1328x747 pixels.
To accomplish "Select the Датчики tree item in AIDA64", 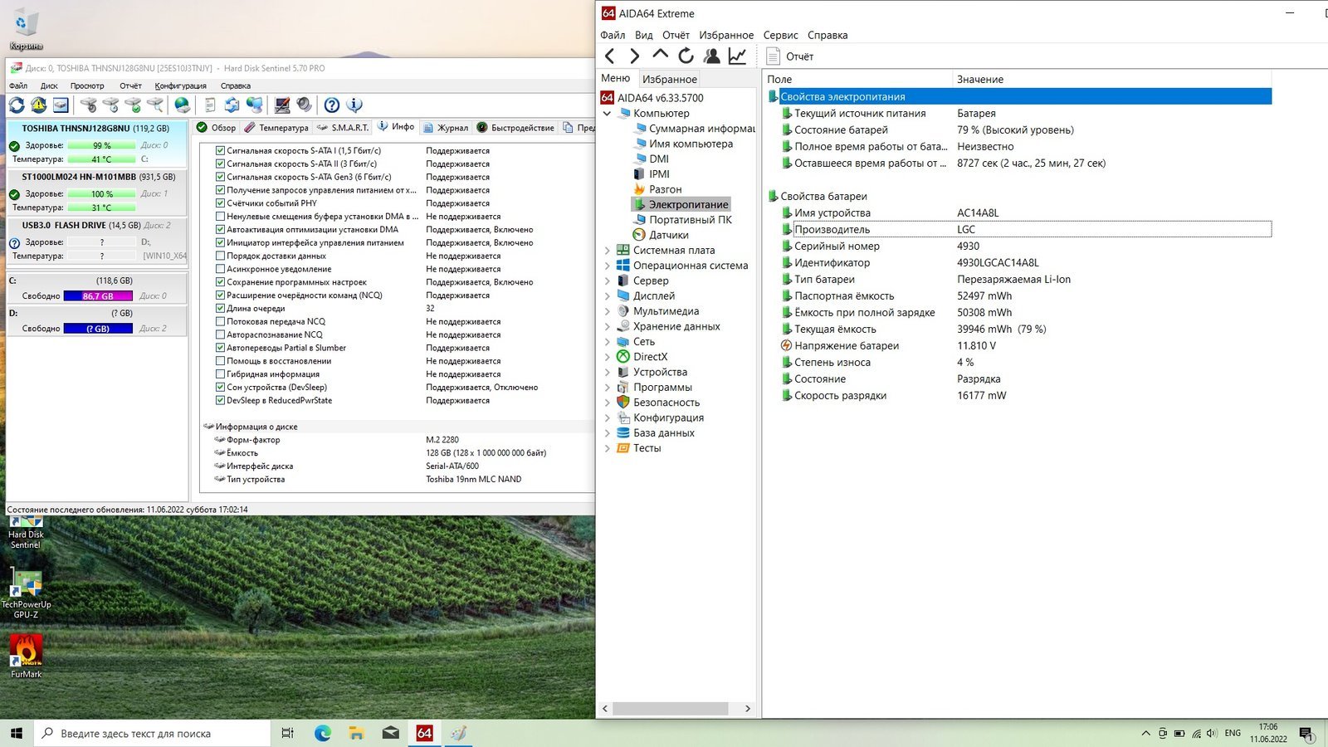I will point(669,235).
